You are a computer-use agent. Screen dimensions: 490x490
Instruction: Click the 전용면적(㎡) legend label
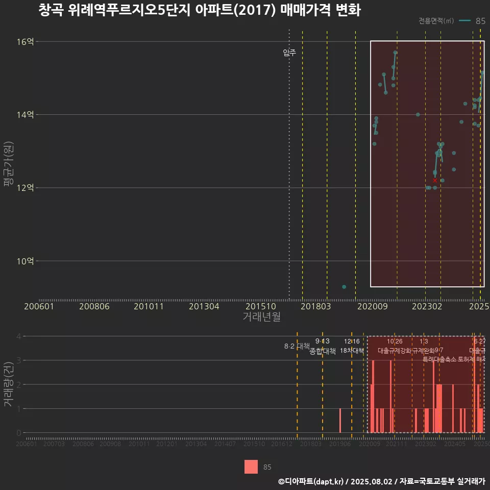(436, 20)
